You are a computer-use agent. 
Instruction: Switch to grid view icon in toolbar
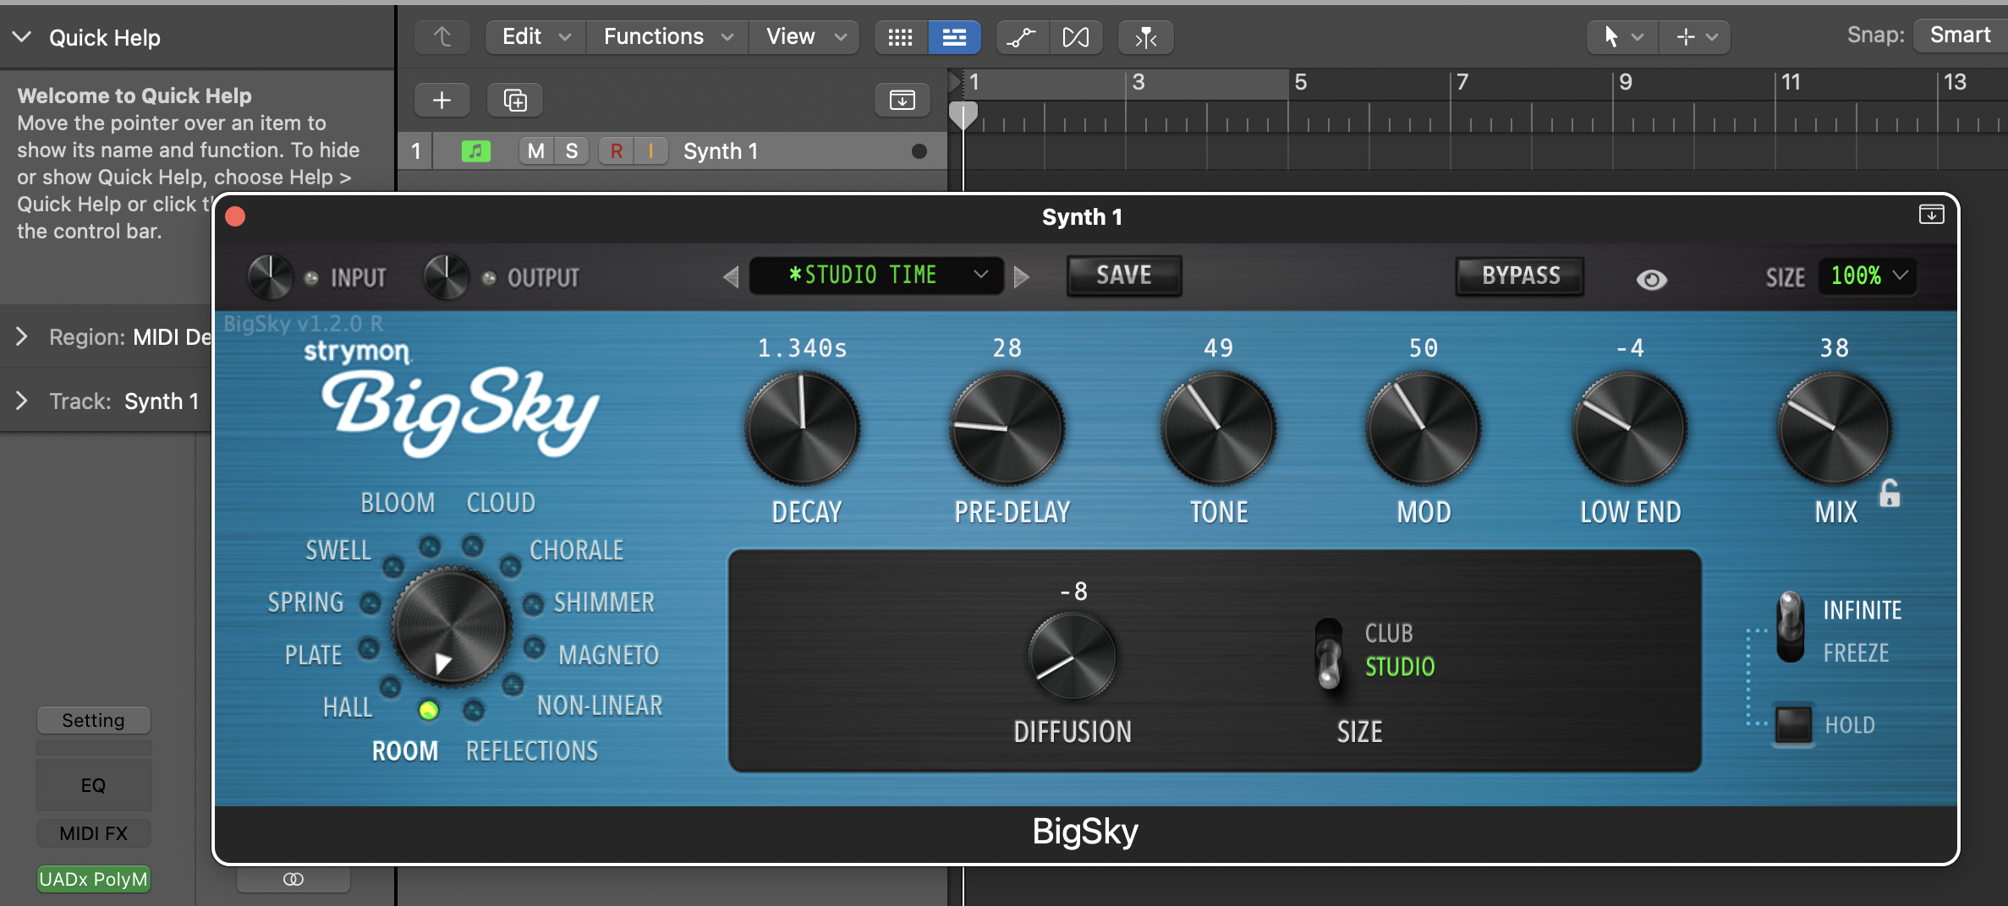tap(901, 37)
